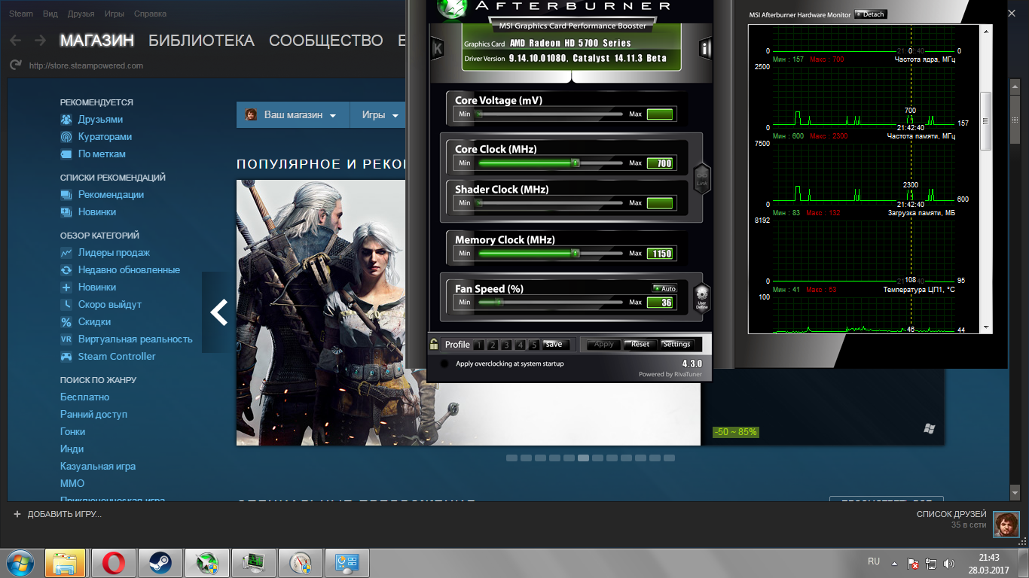Expand the Игры store dropdown
The width and height of the screenshot is (1029, 578).
tap(379, 115)
